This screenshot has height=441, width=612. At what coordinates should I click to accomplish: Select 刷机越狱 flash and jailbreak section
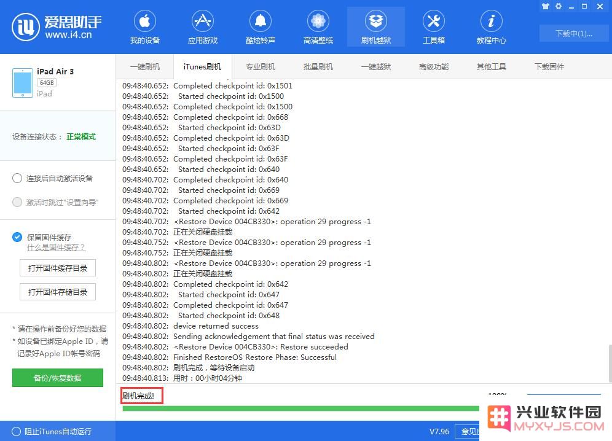tap(375, 27)
